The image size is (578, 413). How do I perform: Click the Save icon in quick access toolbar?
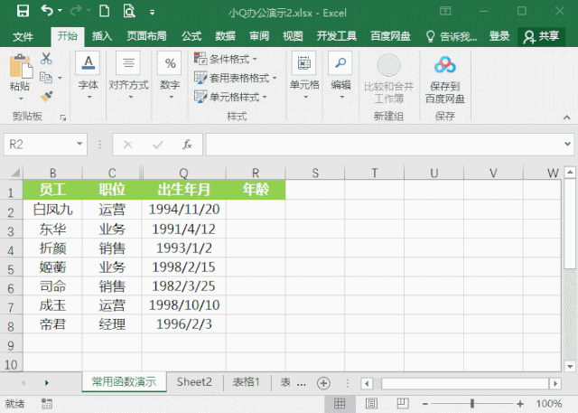23,11
